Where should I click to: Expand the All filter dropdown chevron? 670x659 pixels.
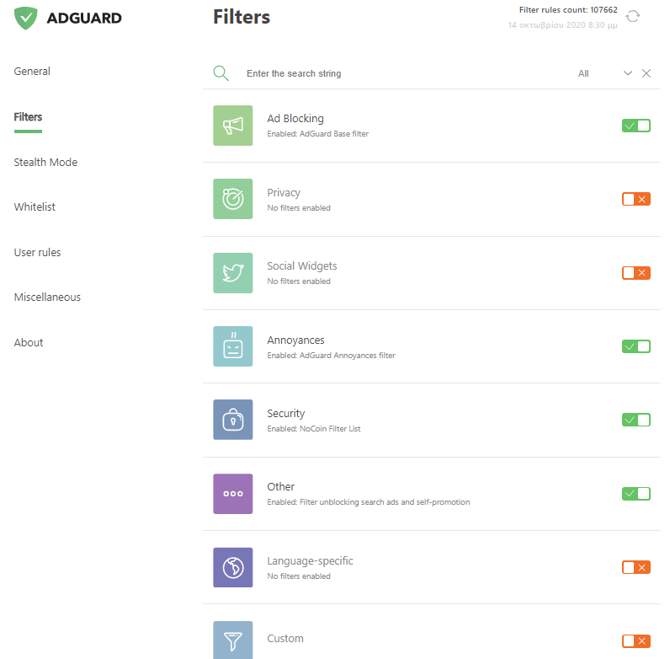[627, 73]
